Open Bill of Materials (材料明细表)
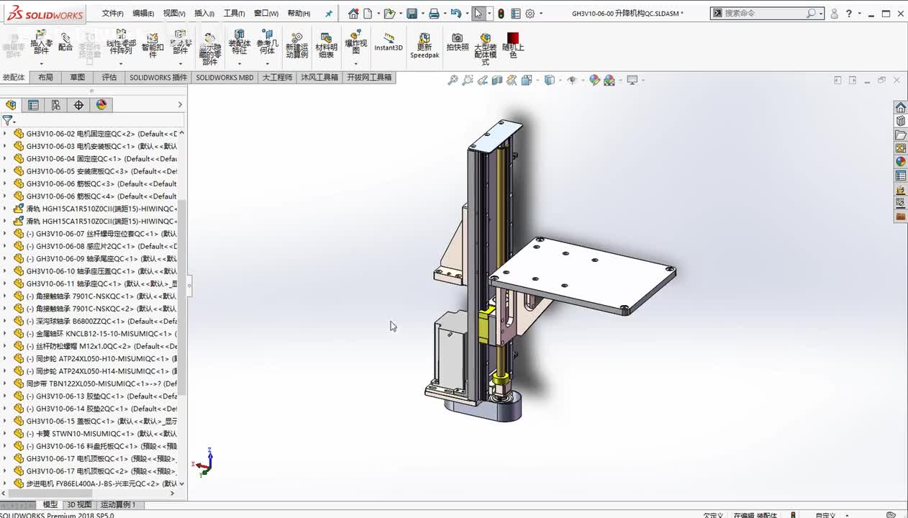The height and width of the screenshot is (518, 908). point(326,46)
